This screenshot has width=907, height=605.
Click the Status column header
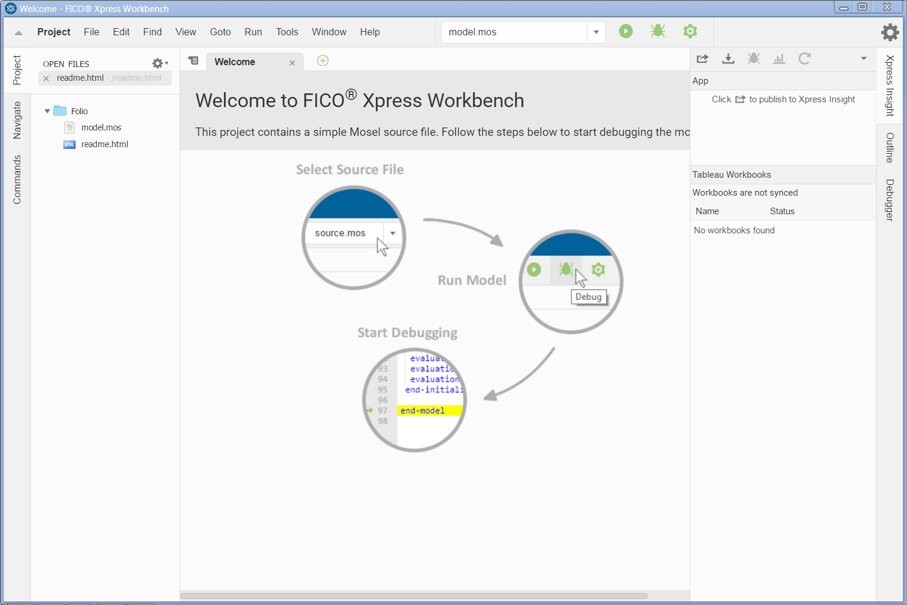(782, 211)
